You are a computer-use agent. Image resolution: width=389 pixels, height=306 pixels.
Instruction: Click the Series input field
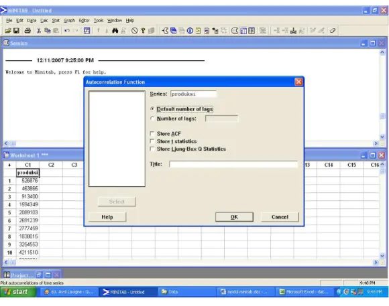point(193,94)
